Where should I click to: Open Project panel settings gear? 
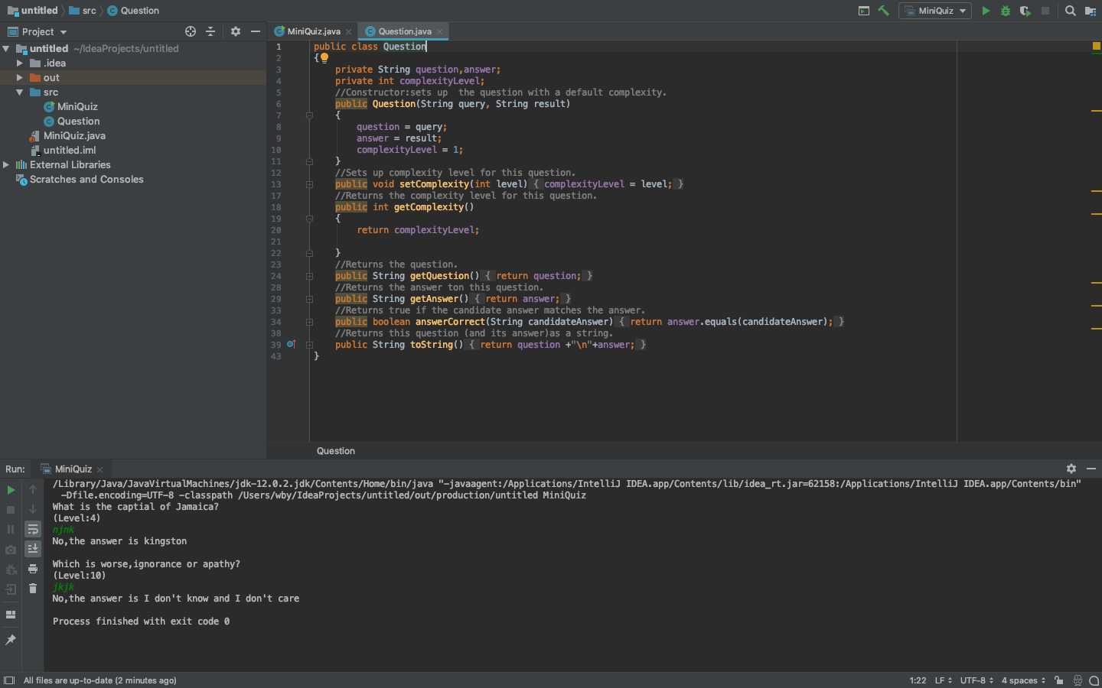pyautogui.click(x=236, y=31)
